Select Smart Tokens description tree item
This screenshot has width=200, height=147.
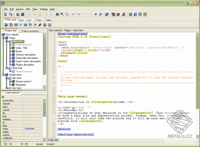pyautogui.click(x=28, y=61)
